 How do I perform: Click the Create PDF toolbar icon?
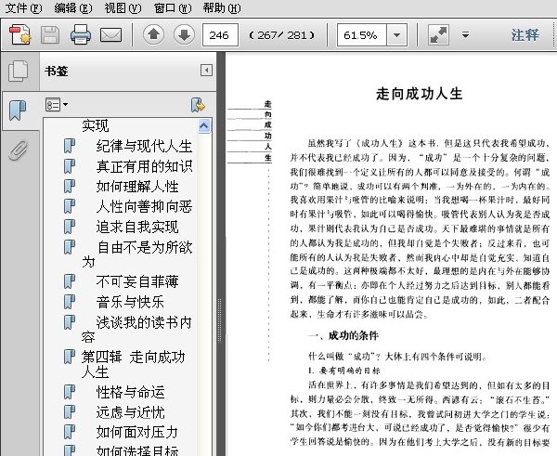pyautogui.click(x=19, y=35)
